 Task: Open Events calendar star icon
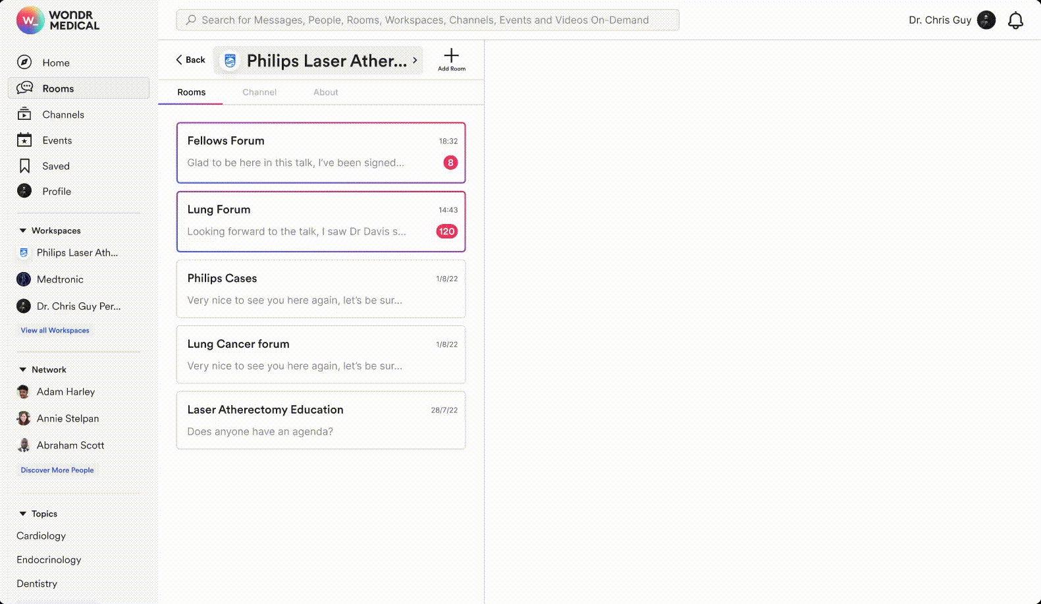point(24,140)
